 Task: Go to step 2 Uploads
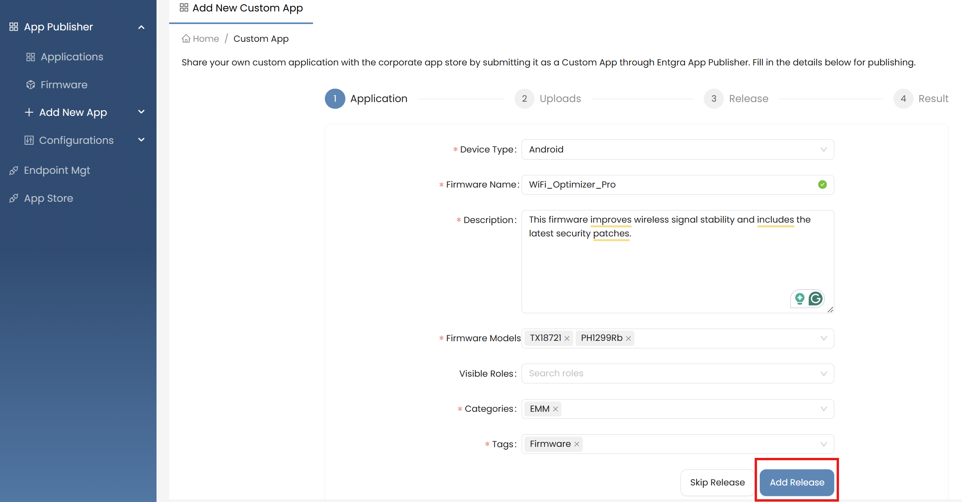[x=548, y=99]
